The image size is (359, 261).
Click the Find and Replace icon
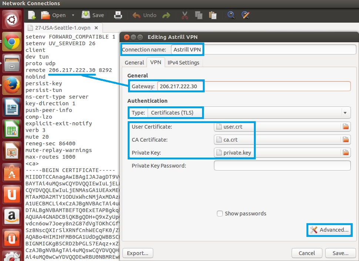[x=245, y=15]
